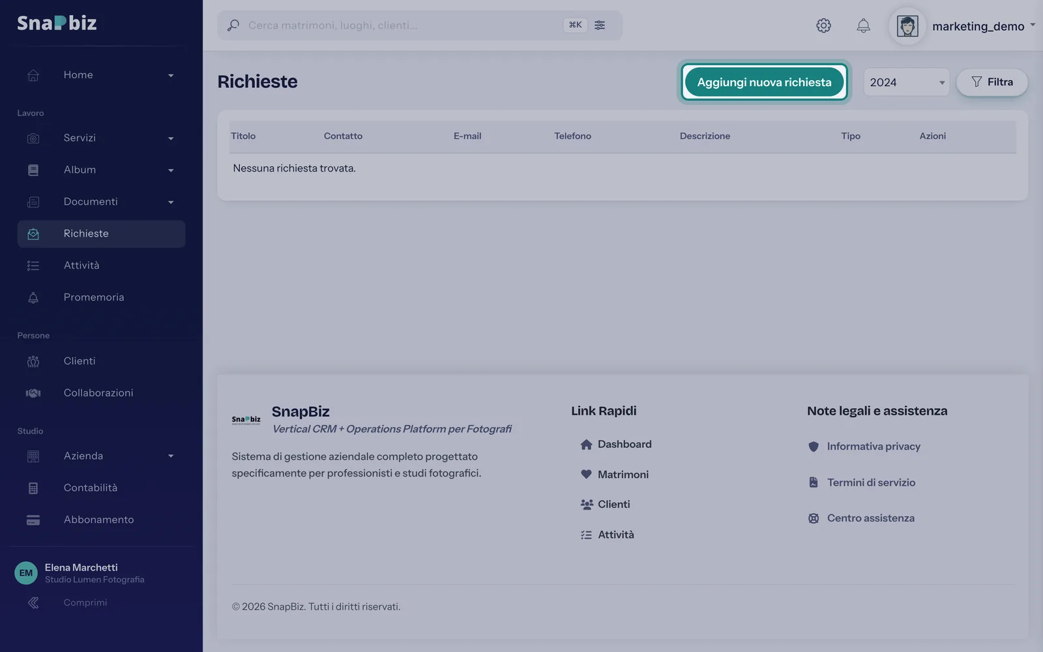Viewport: 1043px width, 652px height.
Task: Click the Servizi camera icon
Action: [x=33, y=138]
